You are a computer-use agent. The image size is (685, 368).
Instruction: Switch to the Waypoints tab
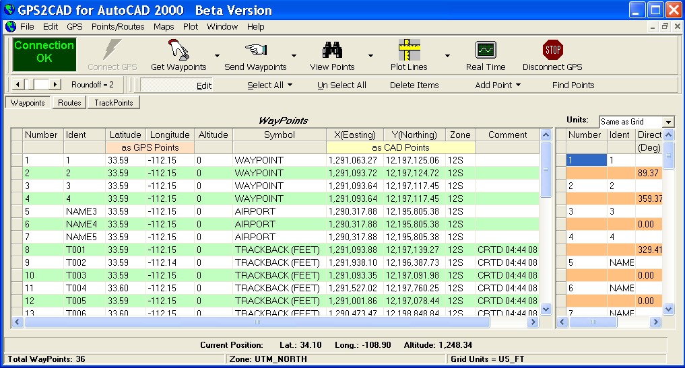28,102
